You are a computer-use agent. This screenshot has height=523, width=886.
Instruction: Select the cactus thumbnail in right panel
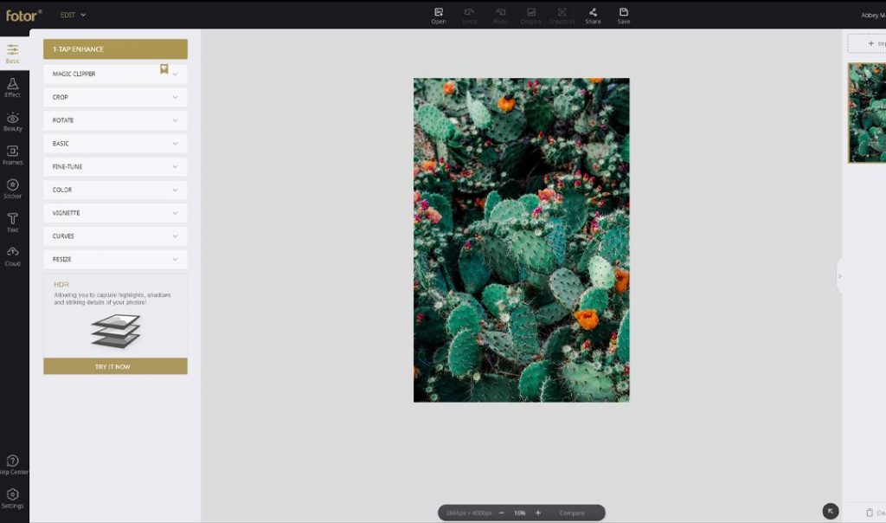point(867,113)
